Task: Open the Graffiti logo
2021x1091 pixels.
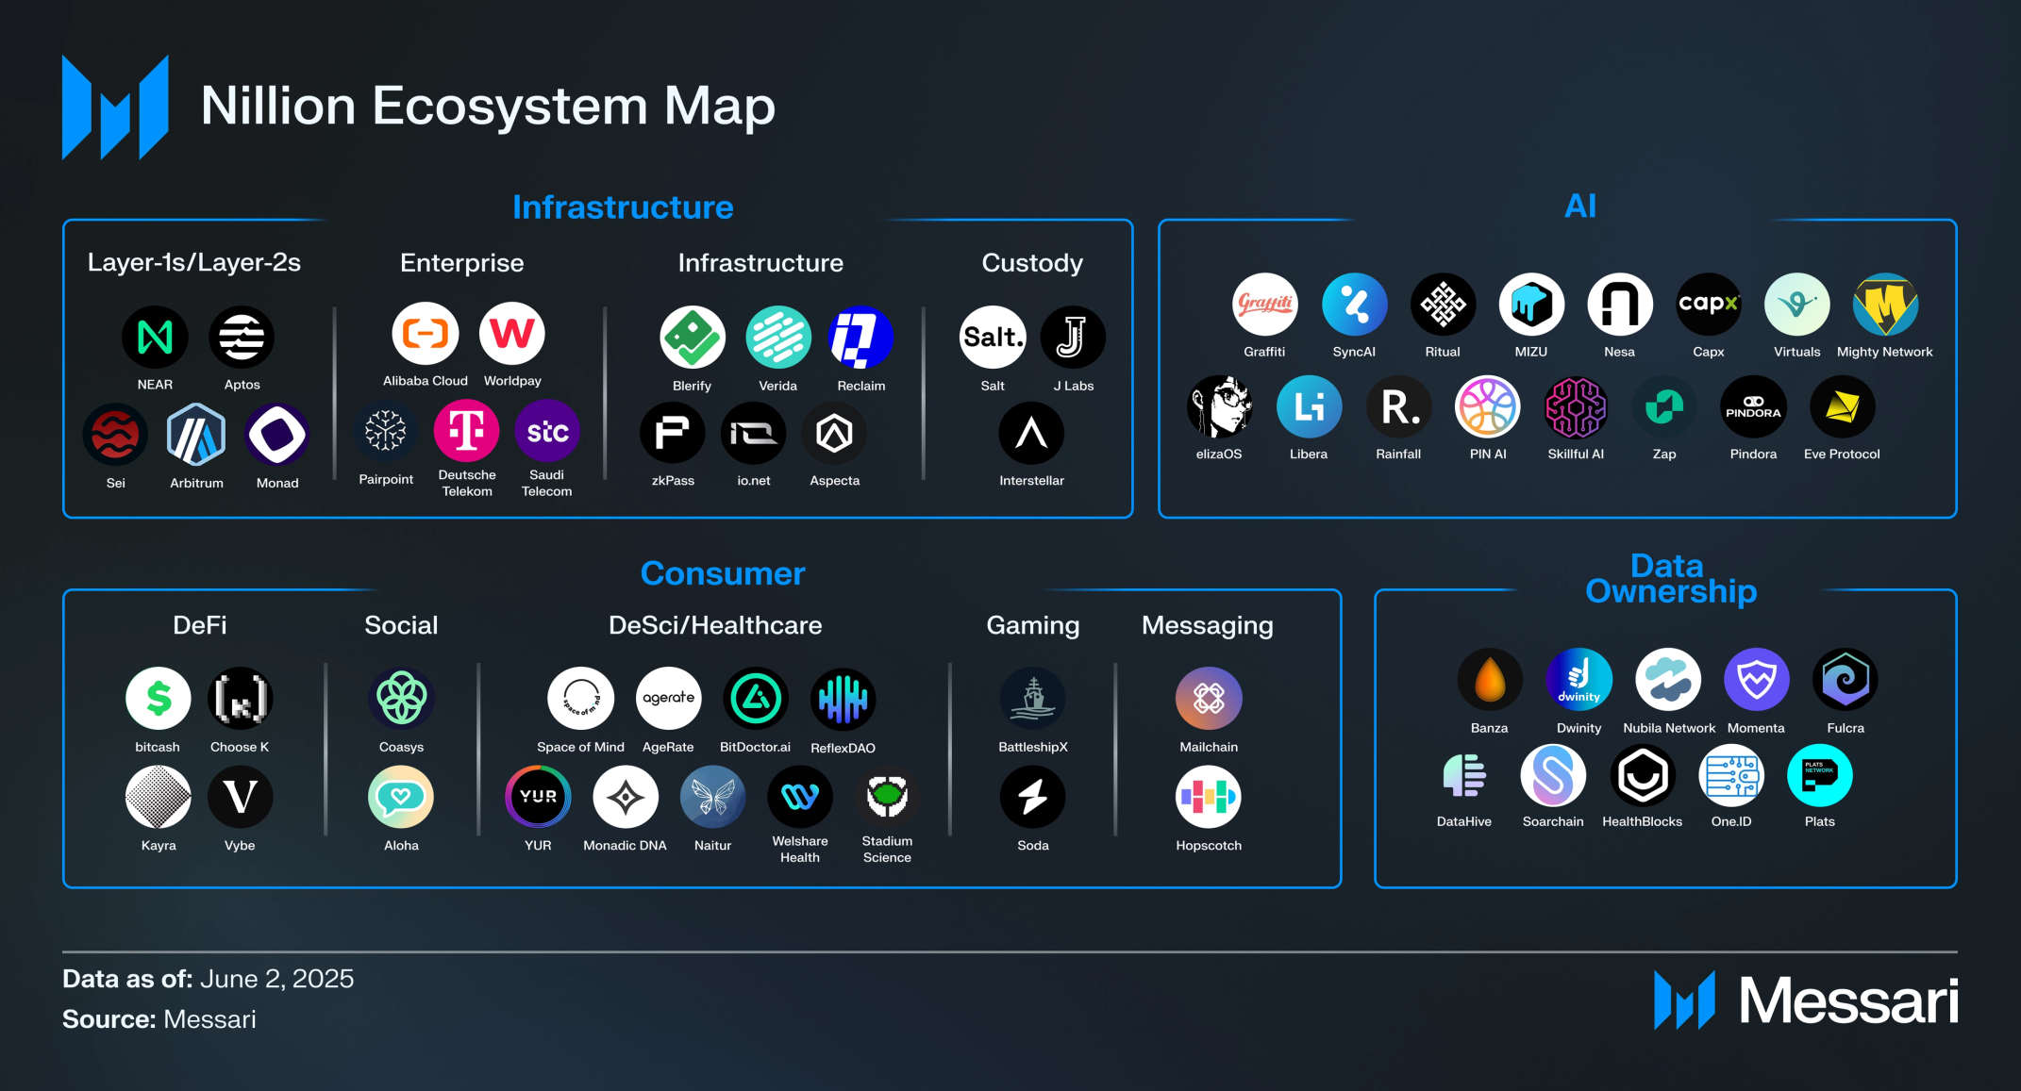Action: 1264,304
